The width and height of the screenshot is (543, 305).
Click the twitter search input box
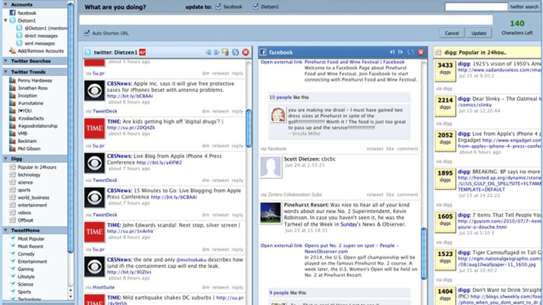(x=476, y=7)
